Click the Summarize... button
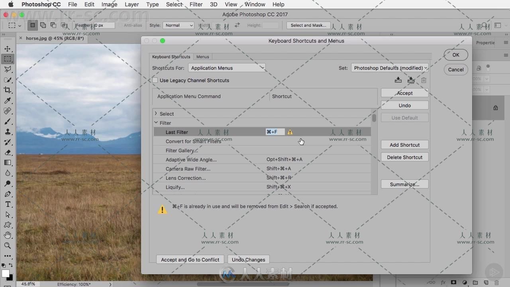This screenshot has width=510, height=287. click(404, 184)
